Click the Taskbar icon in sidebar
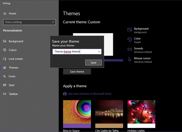The width and height of the screenshot is (182, 132). [x=5, y=94]
